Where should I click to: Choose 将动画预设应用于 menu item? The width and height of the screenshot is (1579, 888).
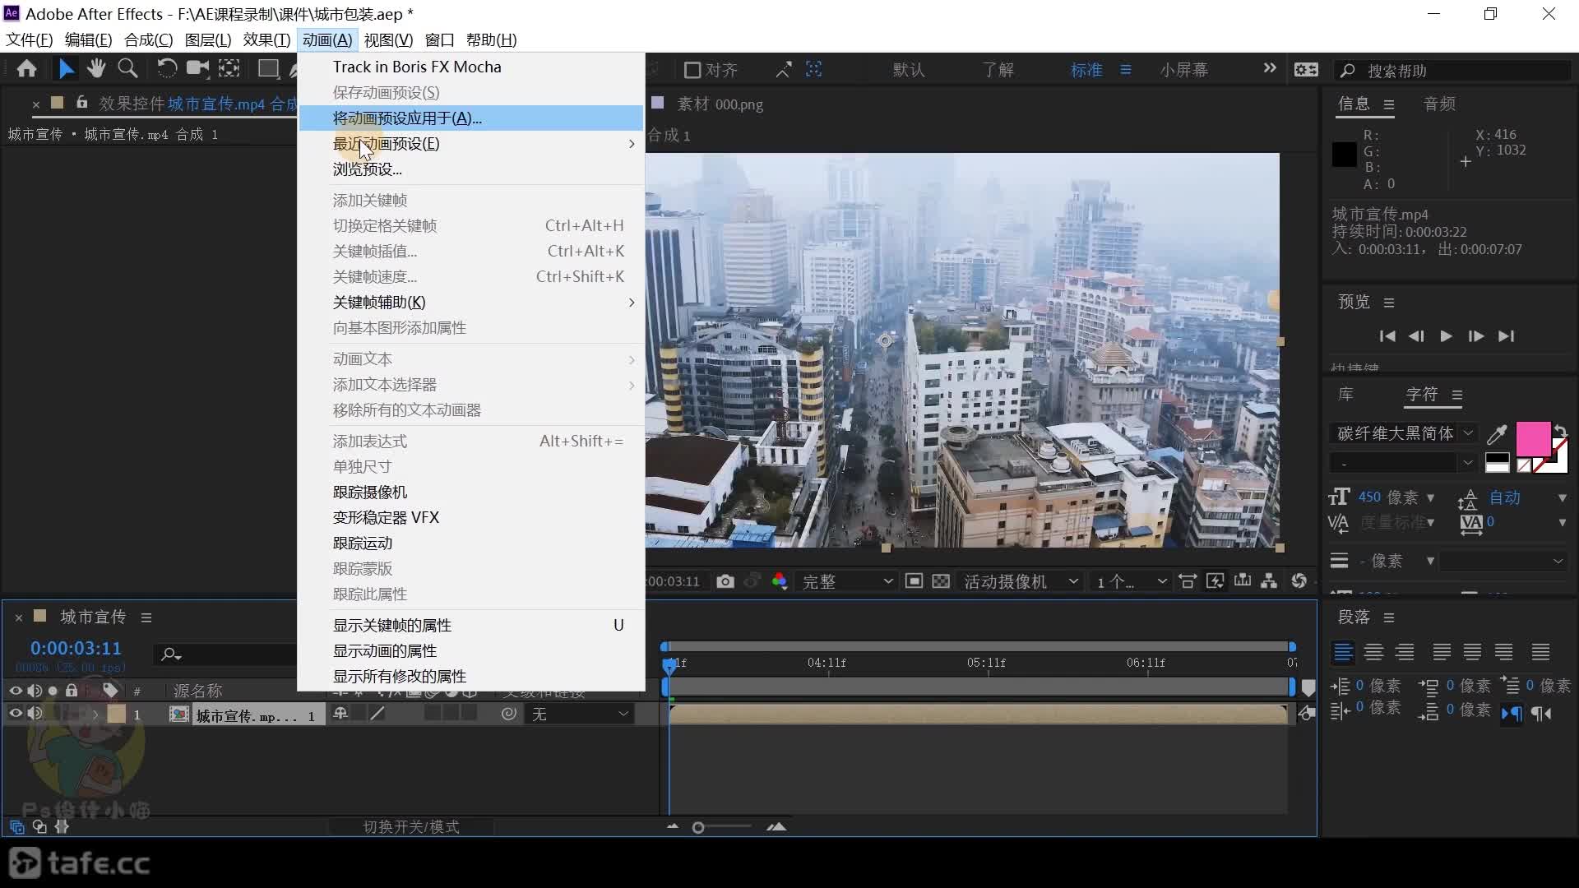pos(470,118)
